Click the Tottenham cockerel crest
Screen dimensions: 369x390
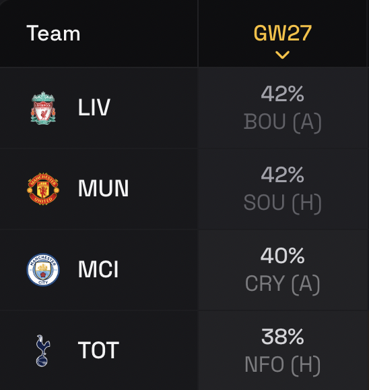click(x=43, y=350)
